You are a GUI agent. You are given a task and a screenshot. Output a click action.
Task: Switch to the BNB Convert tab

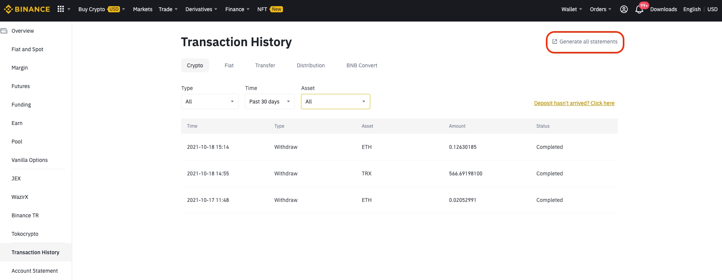[x=362, y=65]
